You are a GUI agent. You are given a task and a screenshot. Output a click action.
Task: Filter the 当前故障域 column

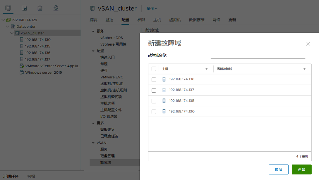(x=305, y=69)
